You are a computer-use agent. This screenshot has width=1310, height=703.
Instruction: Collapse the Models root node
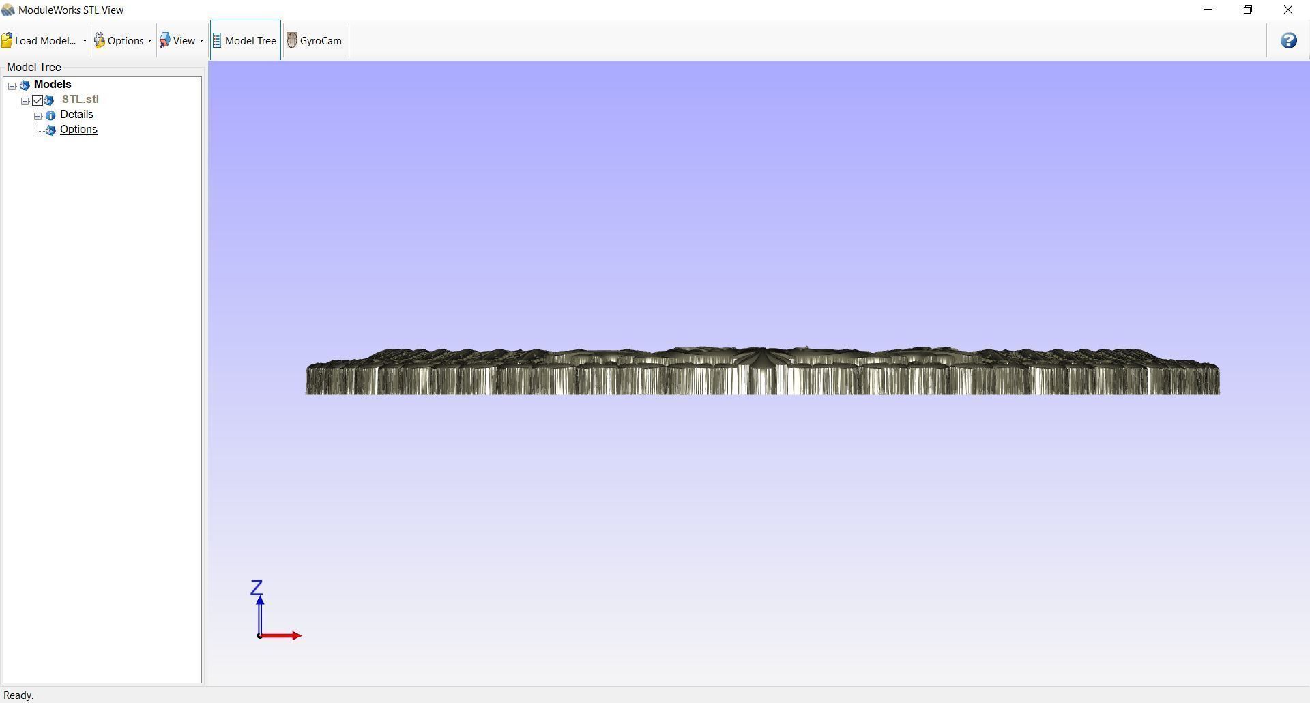[x=12, y=86]
